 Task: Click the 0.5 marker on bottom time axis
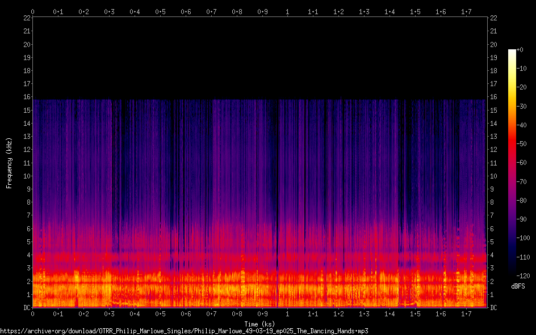pos(160,314)
